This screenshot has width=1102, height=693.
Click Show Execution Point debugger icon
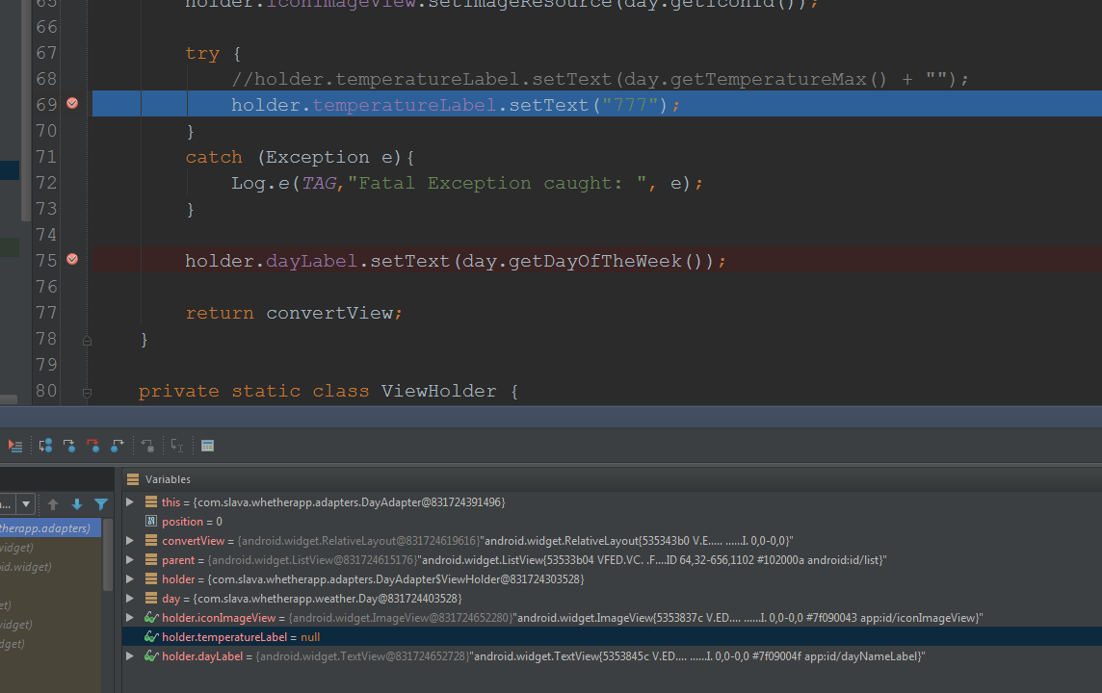tap(15, 446)
